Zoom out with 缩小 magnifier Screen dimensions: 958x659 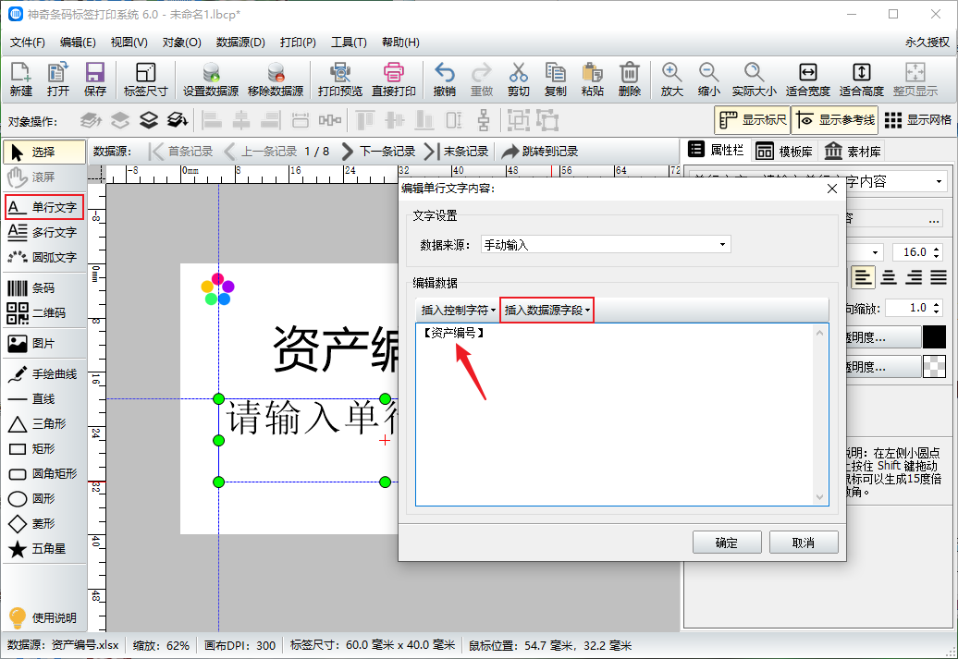pos(708,79)
